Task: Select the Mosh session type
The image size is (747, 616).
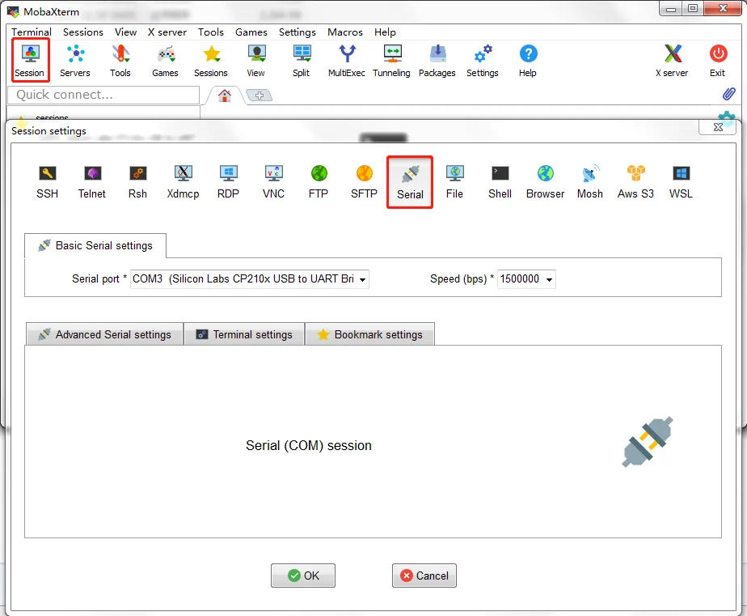Action: [x=590, y=182]
